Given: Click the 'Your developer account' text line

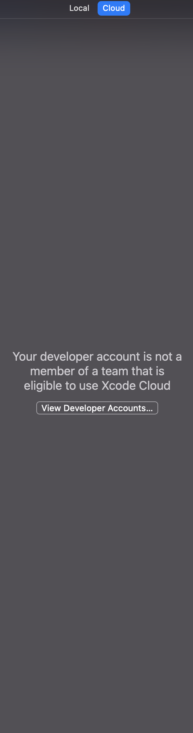Looking at the screenshot, I should point(97,357).
